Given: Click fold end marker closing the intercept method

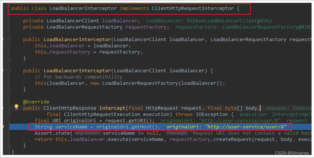Looking at the screenshot, I should pos(9,146).
